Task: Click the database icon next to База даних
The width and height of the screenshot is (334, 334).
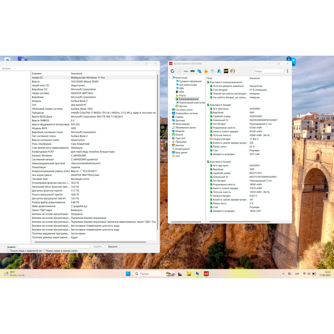Action: [x=173, y=153]
